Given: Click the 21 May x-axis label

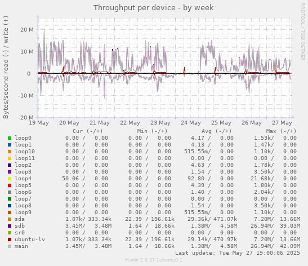Looking at the screenshot, I should (x=100, y=123).
